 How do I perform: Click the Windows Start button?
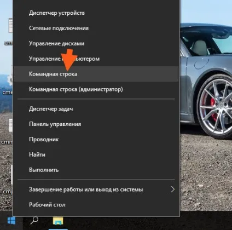pos(11,221)
